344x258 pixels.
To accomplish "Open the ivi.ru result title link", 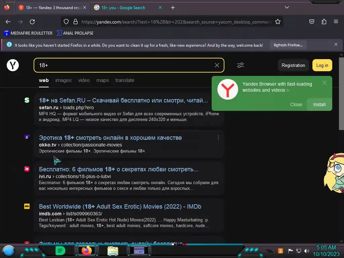I will pos(119,169).
